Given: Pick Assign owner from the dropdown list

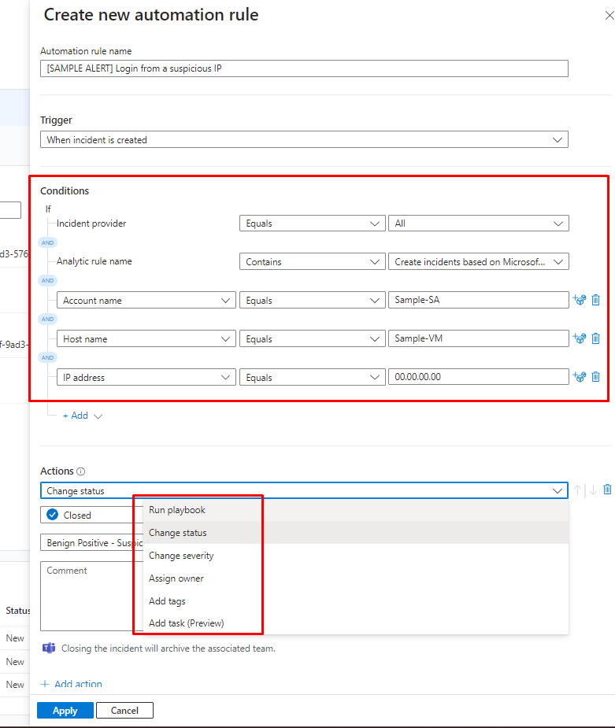Looking at the screenshot, I should (176, 578).
